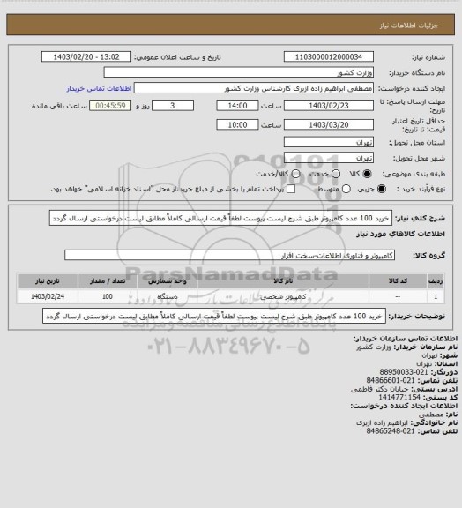Image resolution: width=462 pixels, height=508 pixels.
Task: Click the need number field 1103000012000034
Action: pyautogui.click(x=329, y=57)
